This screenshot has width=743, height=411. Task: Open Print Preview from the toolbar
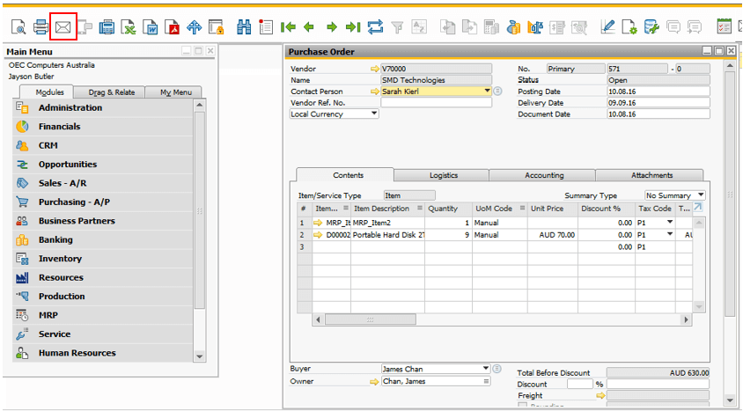tap(19, 27)
